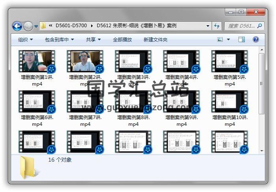
Task: Open the 组织 menu
Action: pyautogui.click(x=25, y=40)
